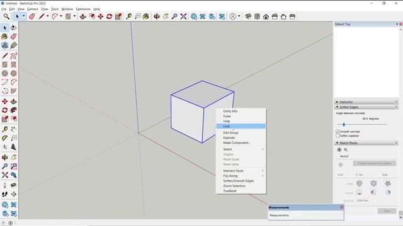The height and width of the screenshot is (226, 403).
Task: Pick the Protractor tool in left toolbar
Action: 4,138
